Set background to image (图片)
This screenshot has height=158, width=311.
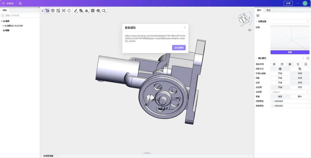(x=300, y=97)
